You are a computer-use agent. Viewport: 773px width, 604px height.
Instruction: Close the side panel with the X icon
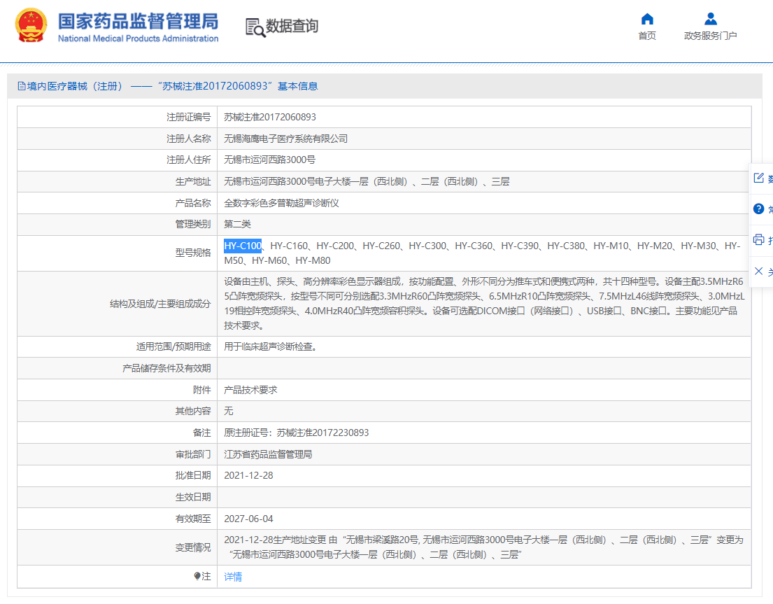tap(759, 271)
